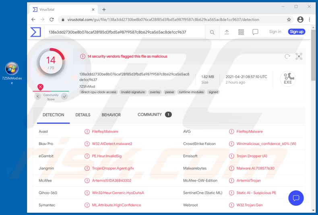Screen dimensions: 318x215
Task: Click CrowdStrike Win/malicious_confidence_60% result
Action: 266,144
